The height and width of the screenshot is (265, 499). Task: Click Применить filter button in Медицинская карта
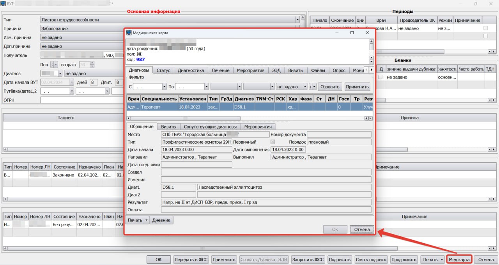coord(357,87)
